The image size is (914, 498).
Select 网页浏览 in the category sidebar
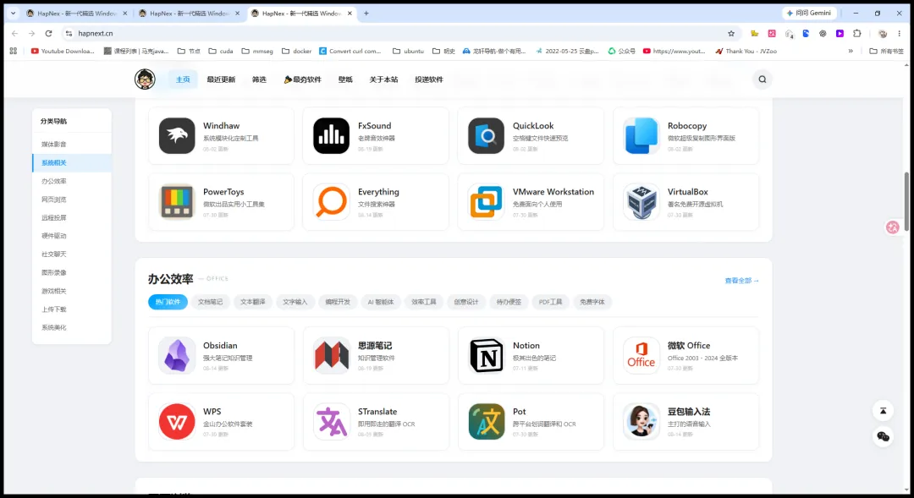pos(72,200)
